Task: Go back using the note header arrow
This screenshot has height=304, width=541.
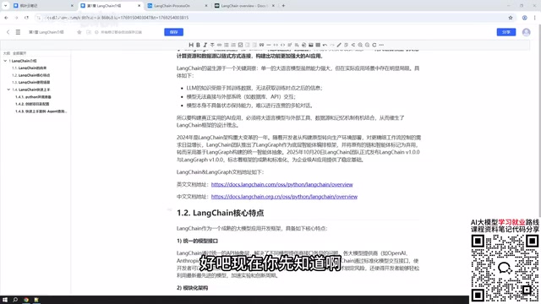Action: [x=8, y=32]
